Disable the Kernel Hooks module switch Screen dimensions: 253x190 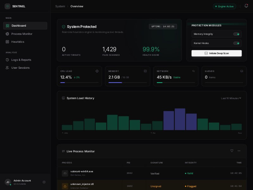[236, 43]
